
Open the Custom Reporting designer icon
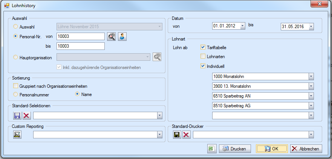(17, 135)
